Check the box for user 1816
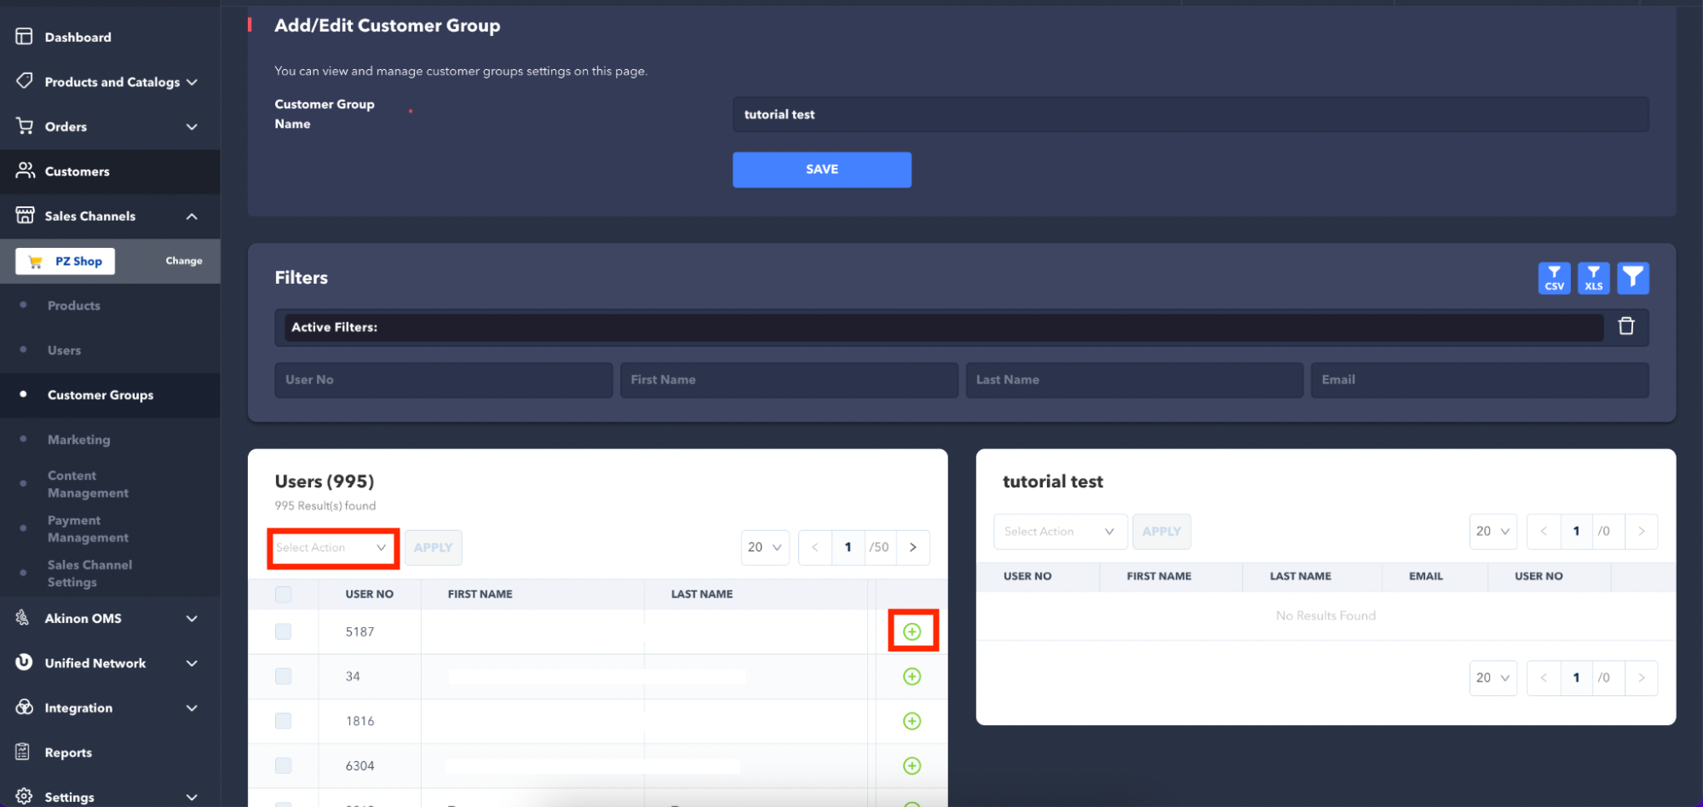1703x807 pixels. (x=284, y=721)
